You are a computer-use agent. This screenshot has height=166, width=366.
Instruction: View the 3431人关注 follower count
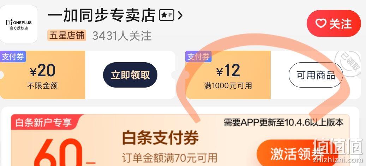pyautogui.click(x=122, y=36)
